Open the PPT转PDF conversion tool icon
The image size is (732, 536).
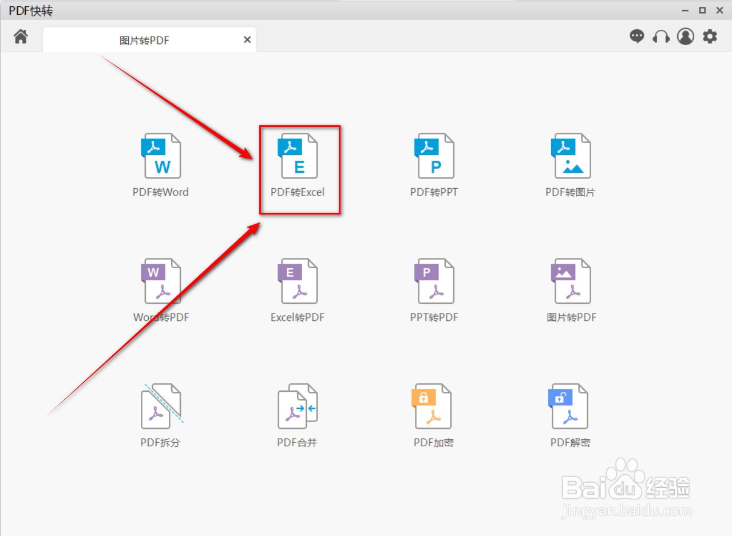tap(434, 281)
